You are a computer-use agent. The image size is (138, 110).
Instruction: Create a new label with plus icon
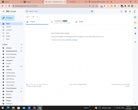22,45
